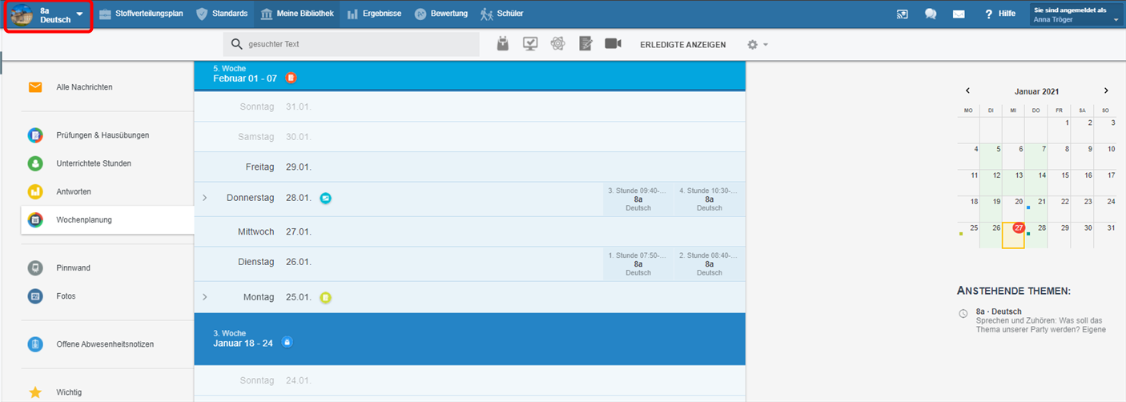Image resolution: width=1126 pixels, height=402 pixels.
Task: Click the green Unterrichtete Stunden icon
Action: click(x=35, y=163)
